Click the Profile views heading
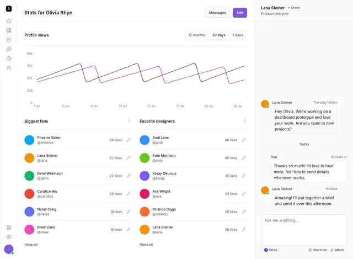Screen dimensions: 353x259 click(x=37, y=35)
